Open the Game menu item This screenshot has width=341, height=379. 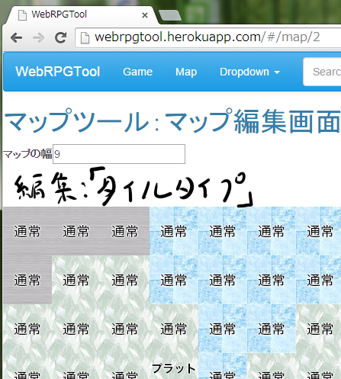(x=138, y=72)
